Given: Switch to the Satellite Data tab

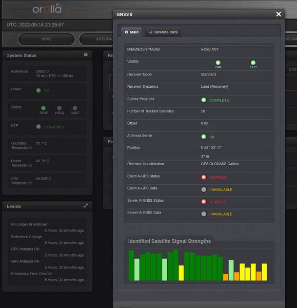Looking at the screenshot, I should (x=163, y=32).
